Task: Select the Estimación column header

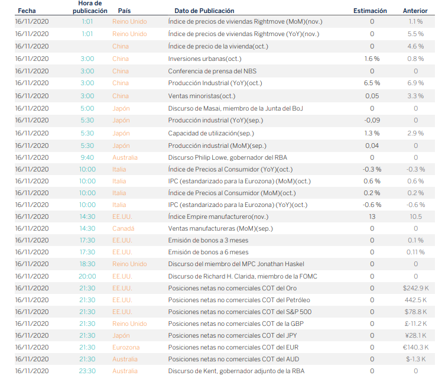Action: [x=370, y=11]
